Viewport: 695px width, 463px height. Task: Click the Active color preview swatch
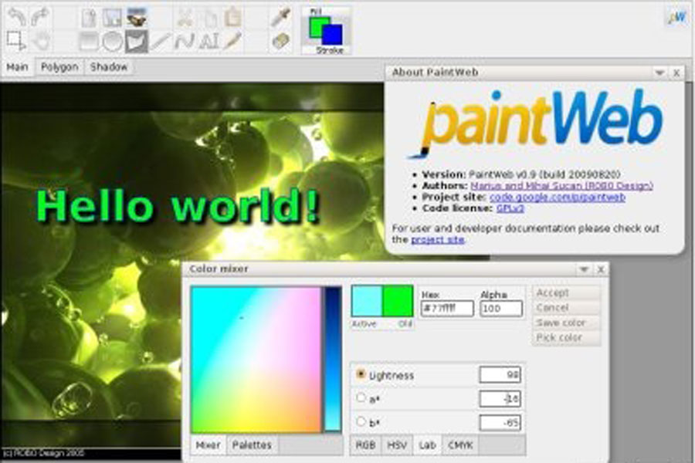[x=367, y=301]
